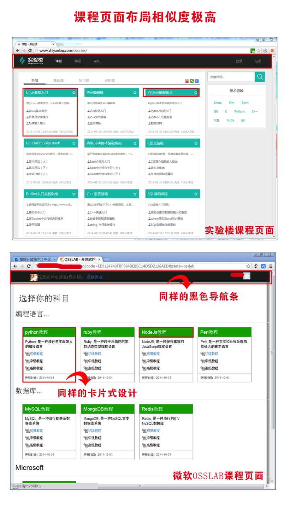This screenshot has height=514, width=289.
Task: Open 问卷调查 link in the OSSLAB navbar
Action: [94, 278]
